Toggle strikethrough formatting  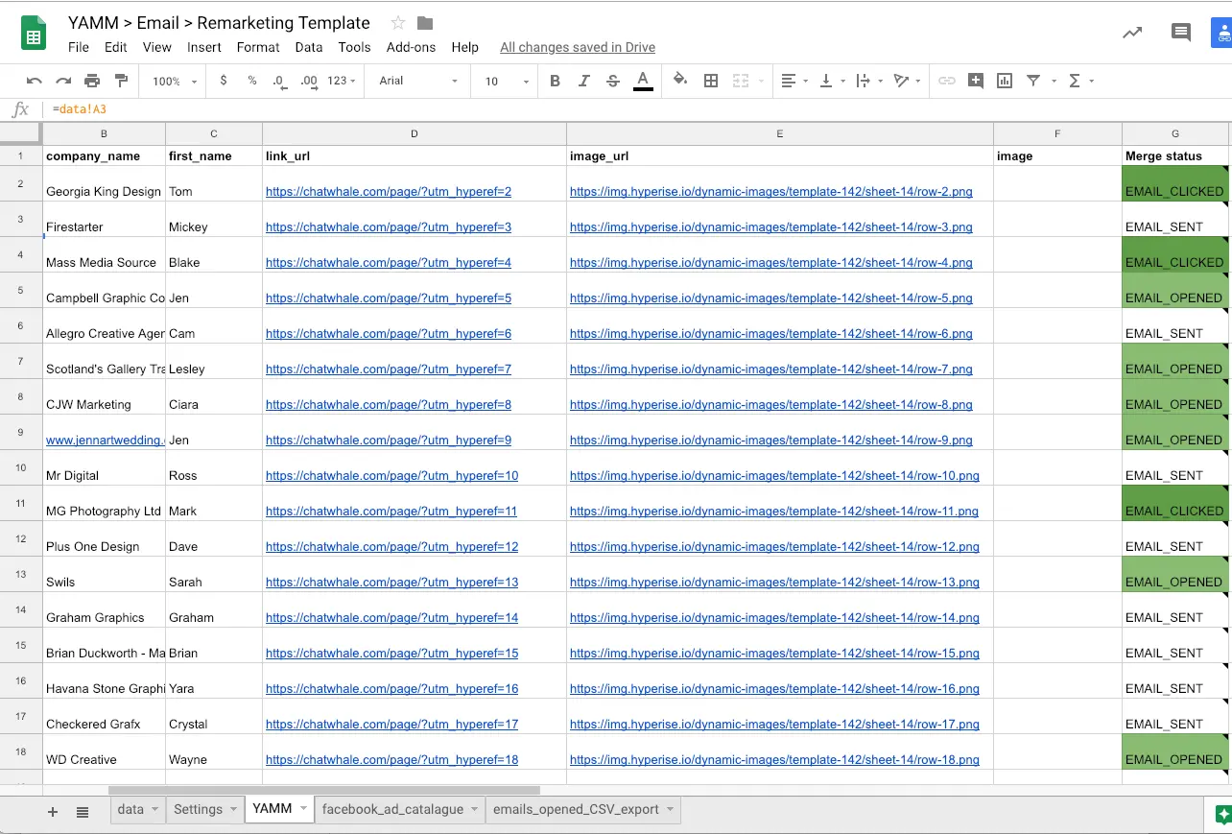point(613,82)
